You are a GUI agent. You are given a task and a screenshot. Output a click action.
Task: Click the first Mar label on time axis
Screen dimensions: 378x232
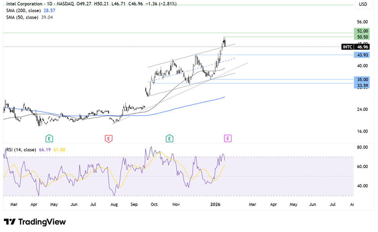click(x=14, y=204)
